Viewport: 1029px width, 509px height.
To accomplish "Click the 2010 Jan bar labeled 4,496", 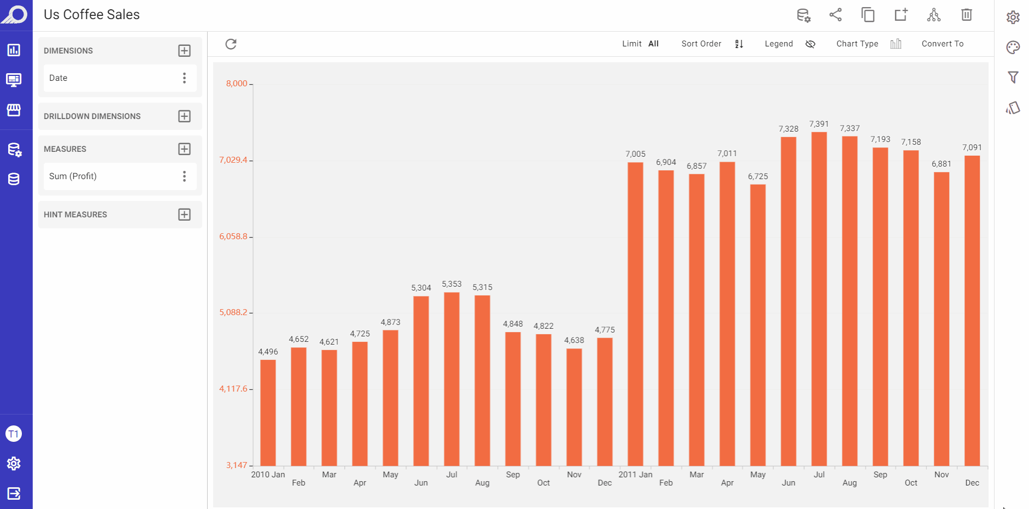I will [268, 413].
